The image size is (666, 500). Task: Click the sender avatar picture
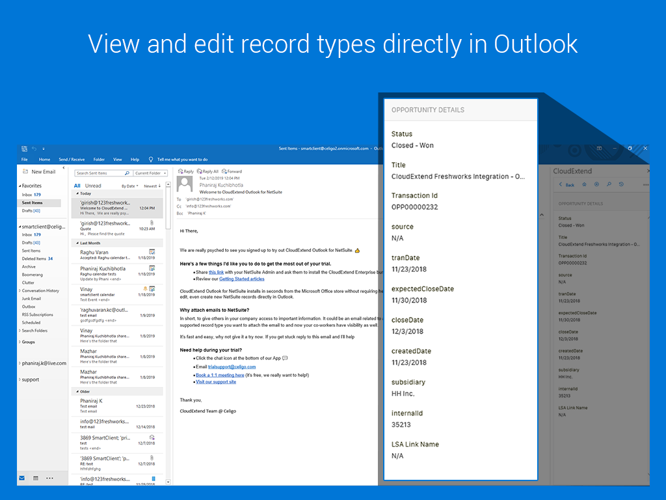[185, 184]
